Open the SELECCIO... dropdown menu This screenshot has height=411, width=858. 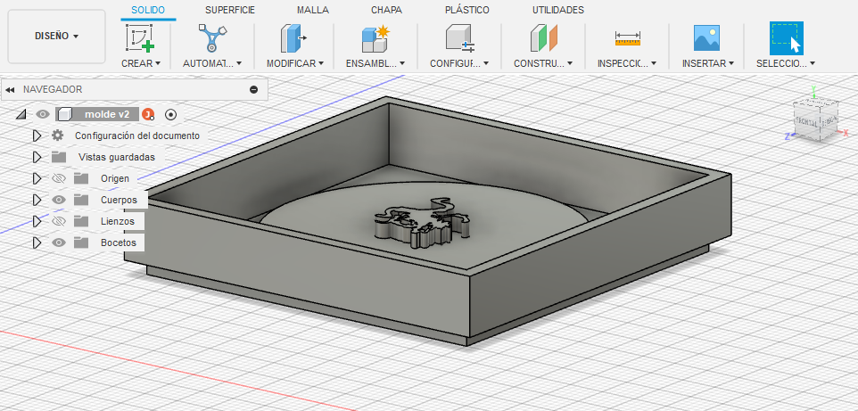click(x=786, y=63)
